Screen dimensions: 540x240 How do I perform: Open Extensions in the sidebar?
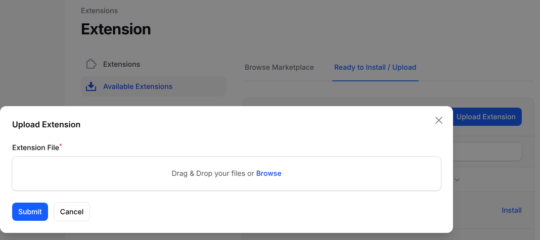[154, 64]
